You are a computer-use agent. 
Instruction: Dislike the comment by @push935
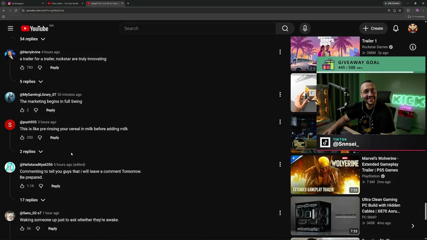click(40, 138)
